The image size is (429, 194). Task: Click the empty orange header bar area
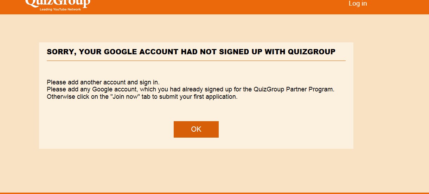tap(211, 6)
